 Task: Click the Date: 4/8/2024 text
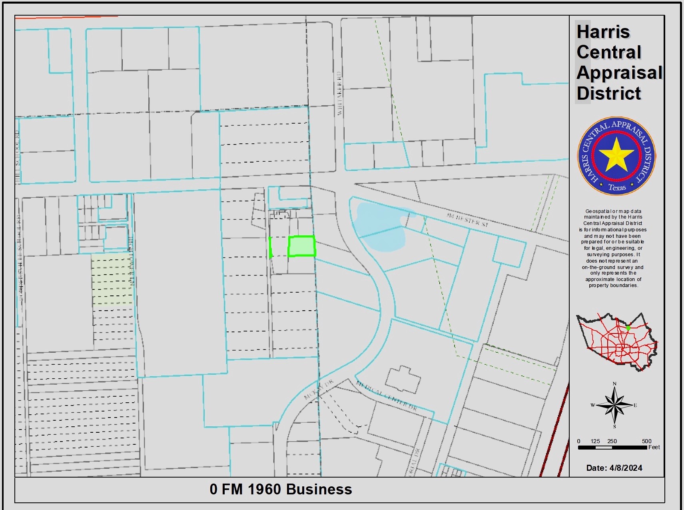click(614, 468)
